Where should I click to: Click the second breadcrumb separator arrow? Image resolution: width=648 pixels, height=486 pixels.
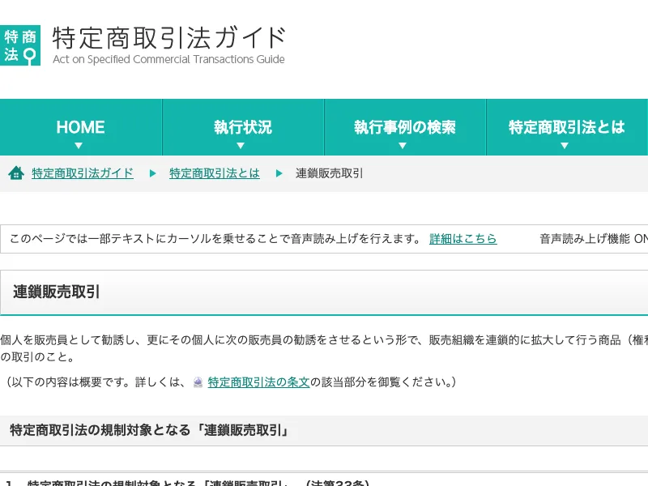pos(279,173)
